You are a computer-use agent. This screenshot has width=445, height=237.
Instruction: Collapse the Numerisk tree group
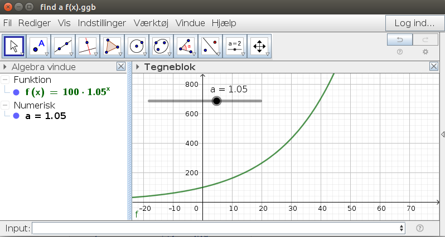[5, 105]
